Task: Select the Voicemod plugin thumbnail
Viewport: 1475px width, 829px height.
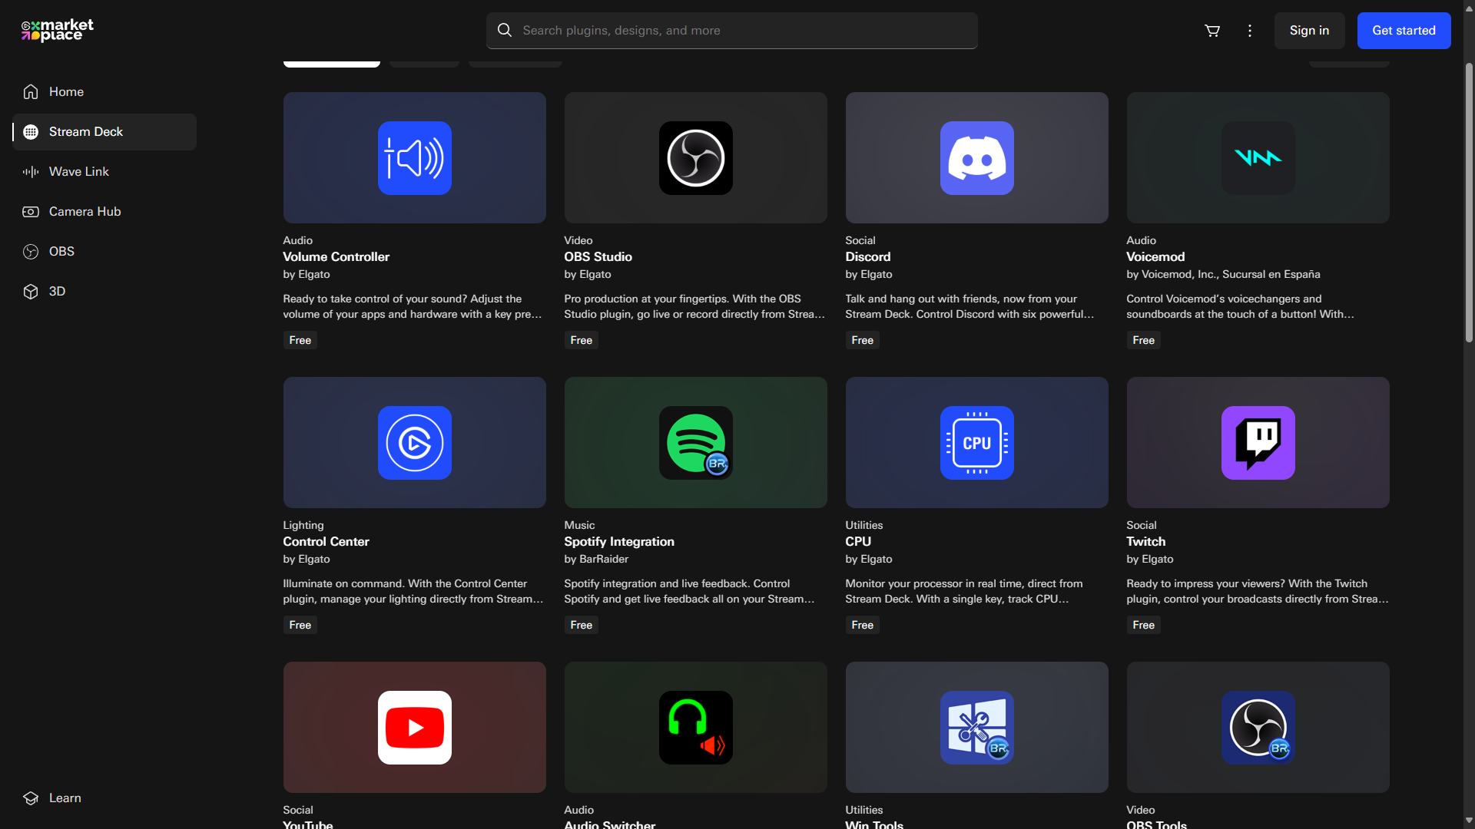Action: pos(1258,158)
